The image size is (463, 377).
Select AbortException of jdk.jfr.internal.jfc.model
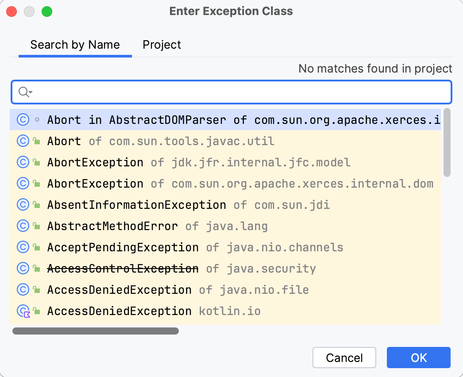(x=225, y=162)
